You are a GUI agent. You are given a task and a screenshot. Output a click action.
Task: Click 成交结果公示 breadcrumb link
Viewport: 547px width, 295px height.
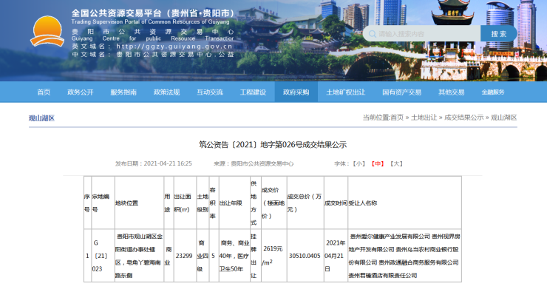point(464,118)
